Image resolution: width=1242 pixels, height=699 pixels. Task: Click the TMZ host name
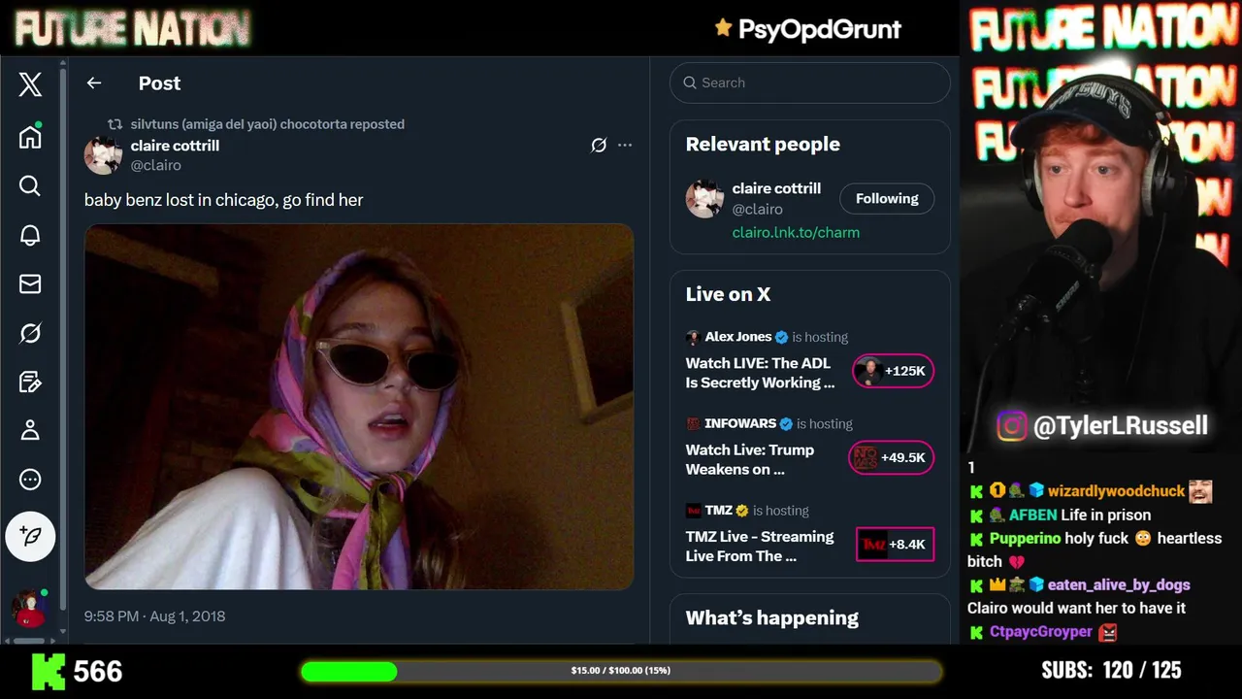pos(718,511)
